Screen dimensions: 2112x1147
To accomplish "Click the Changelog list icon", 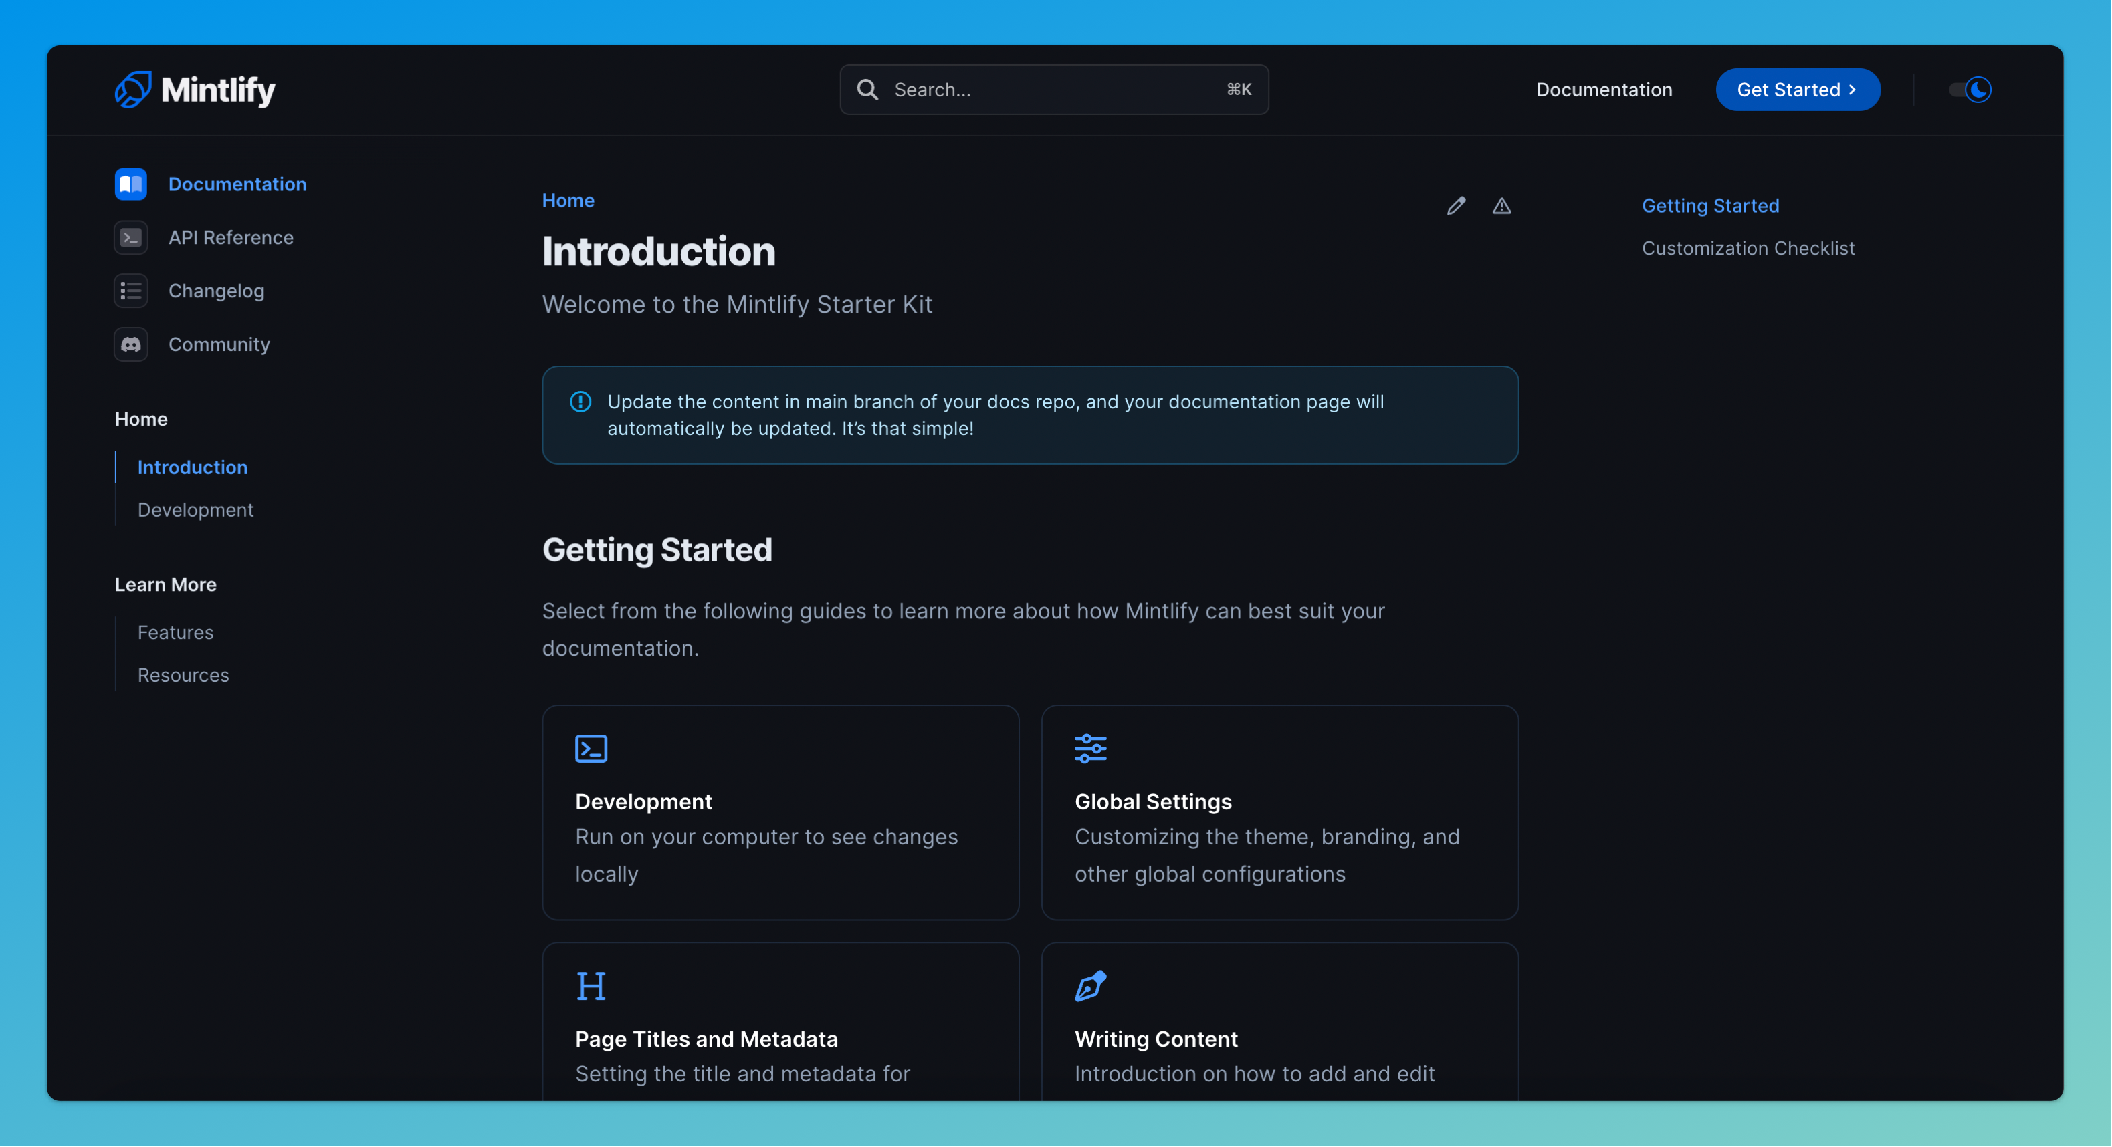I will 130,291.
